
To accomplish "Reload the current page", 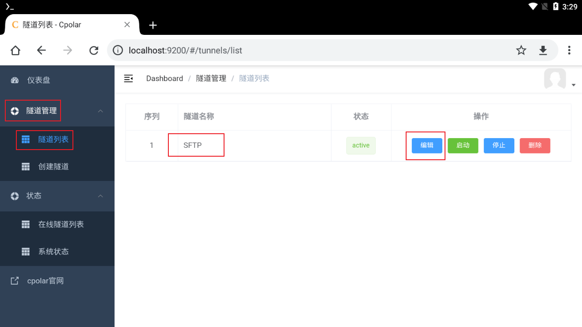I will coord(94,50).
